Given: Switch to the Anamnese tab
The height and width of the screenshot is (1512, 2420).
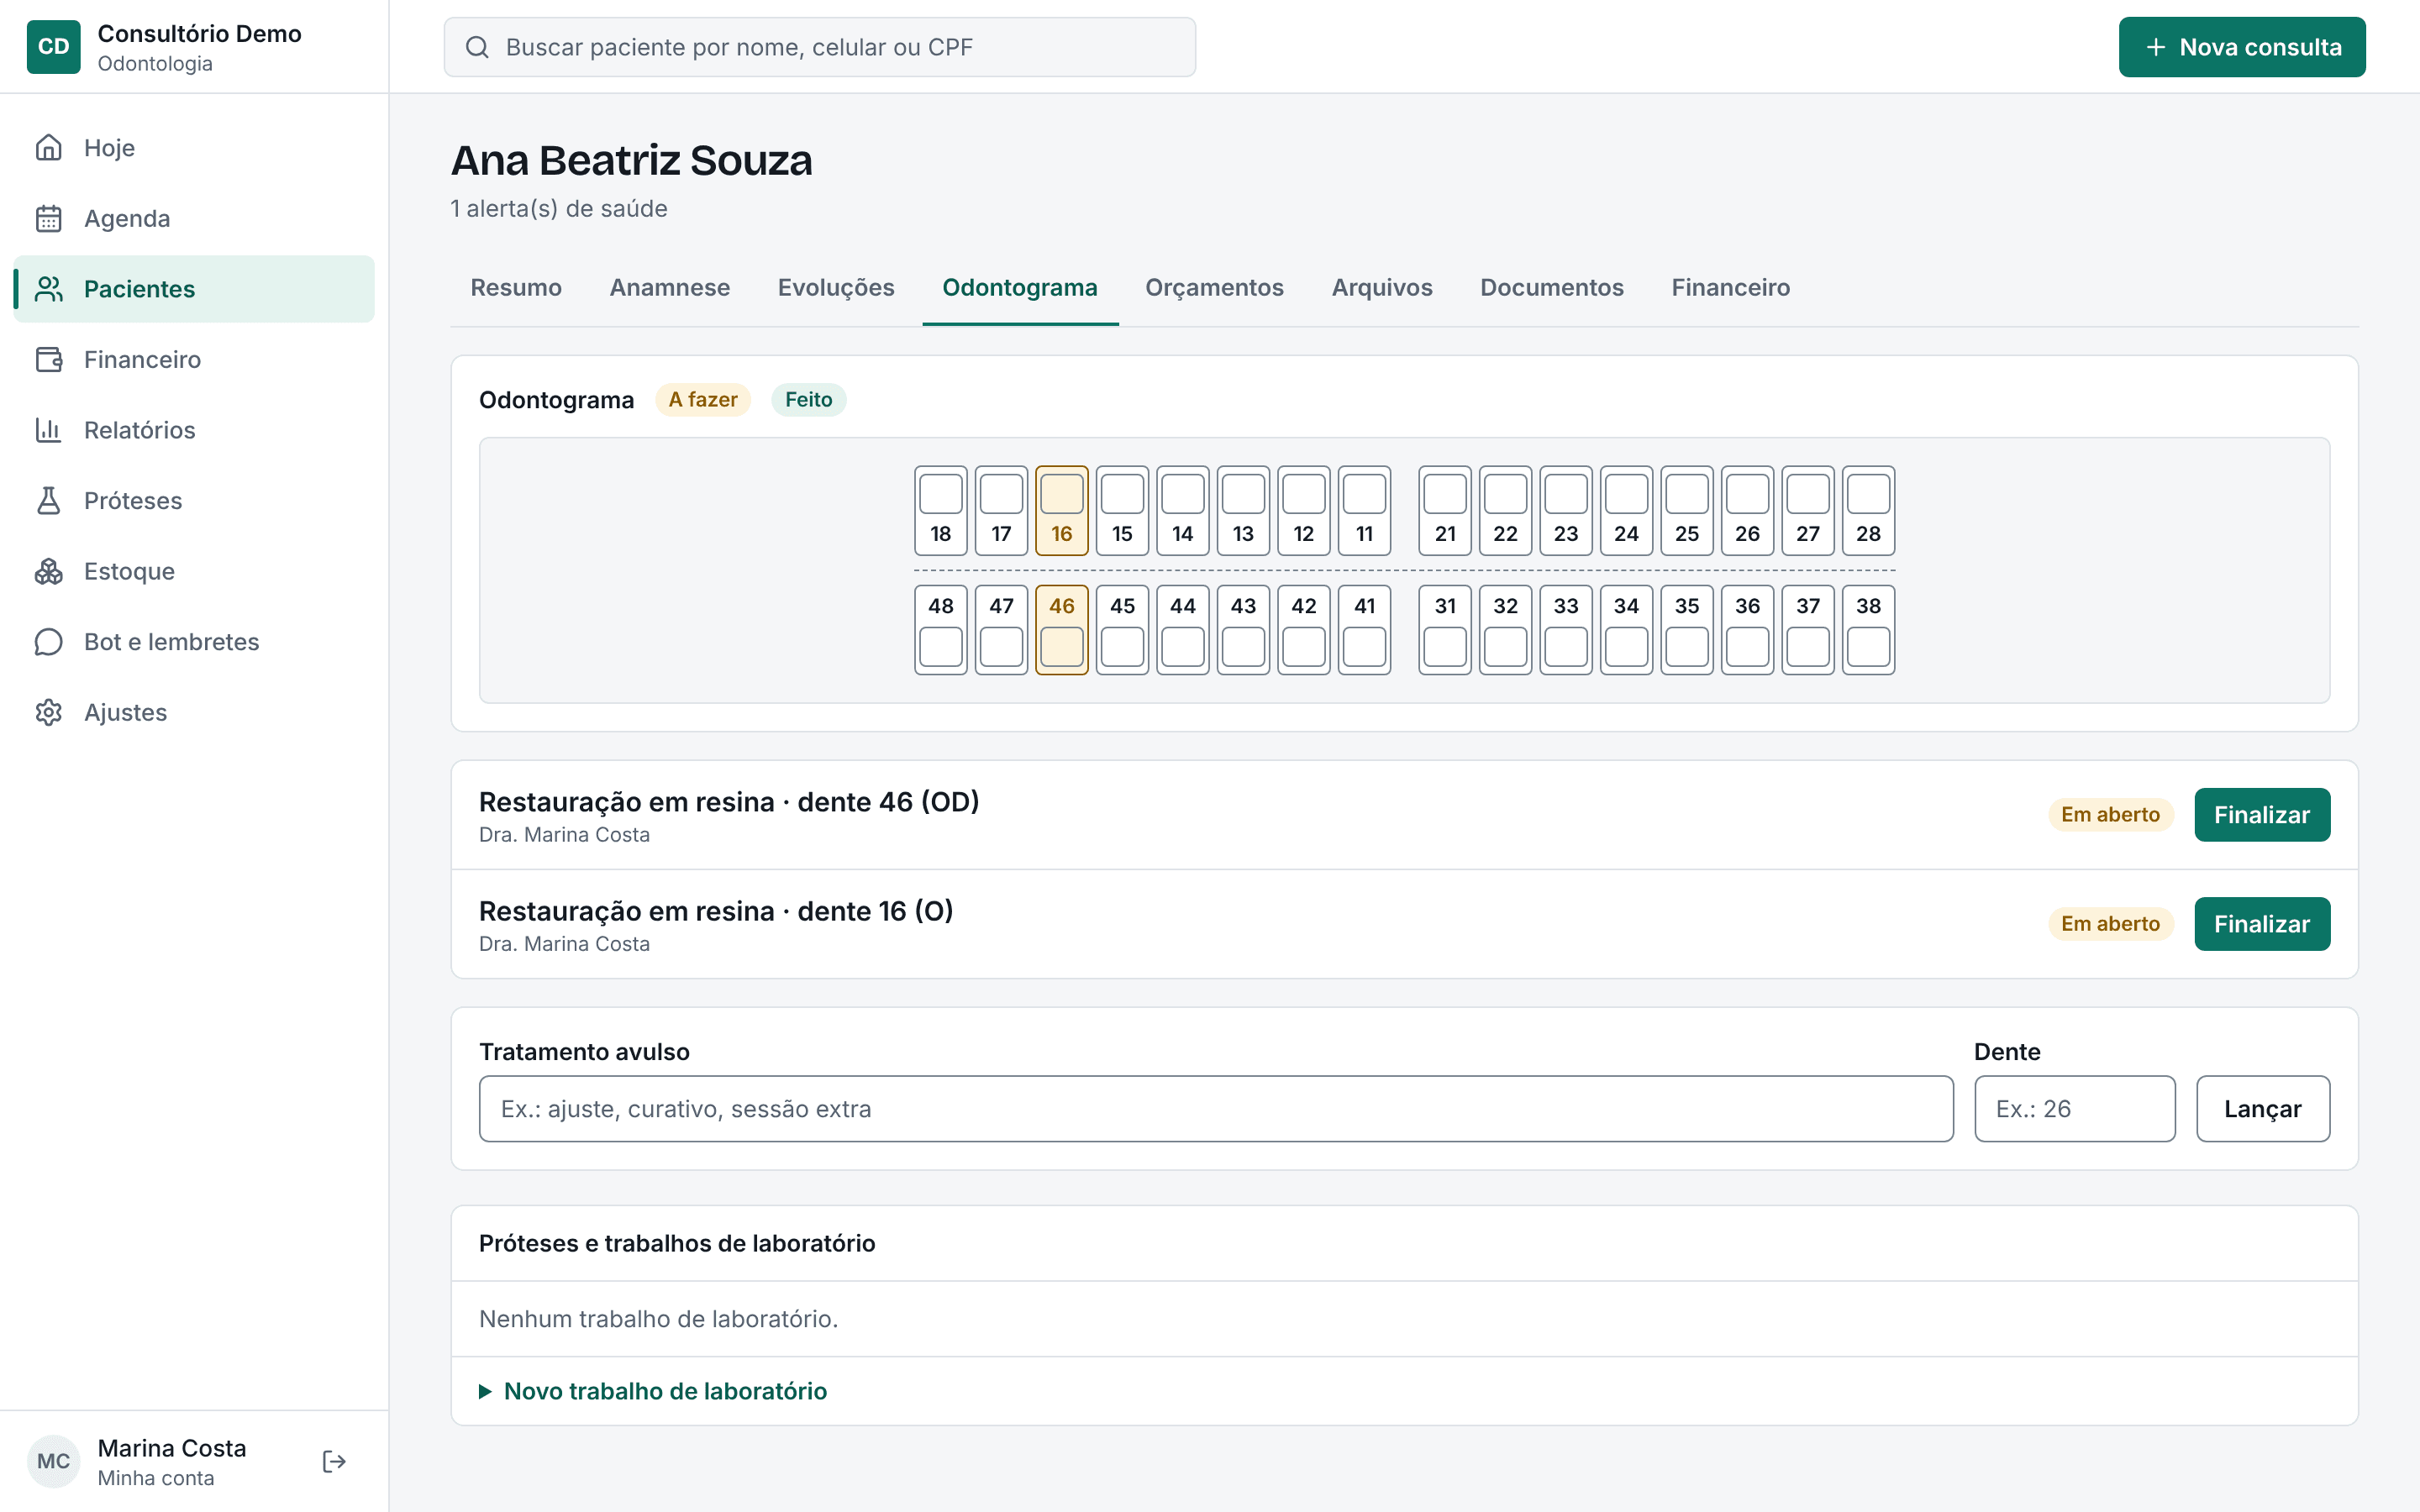Looking at the screenshot, I should click(x=670, y=288).
